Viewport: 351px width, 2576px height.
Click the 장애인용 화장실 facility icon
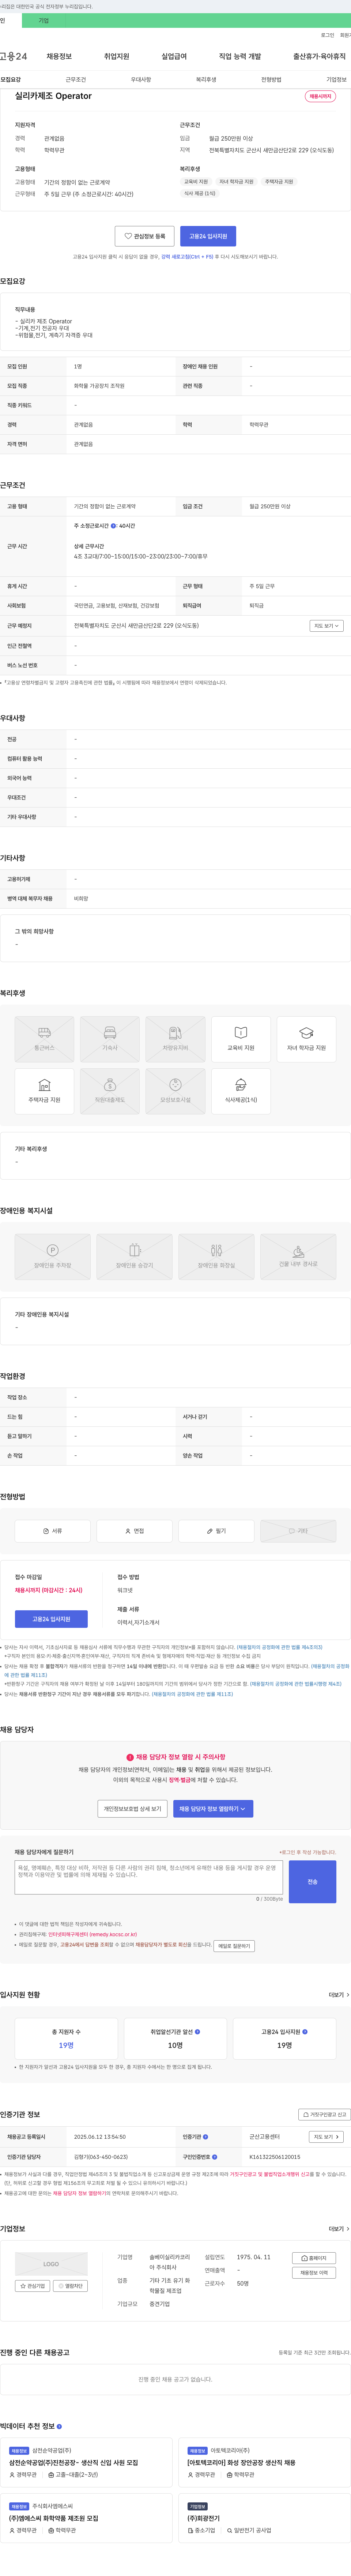[216, 1257]
